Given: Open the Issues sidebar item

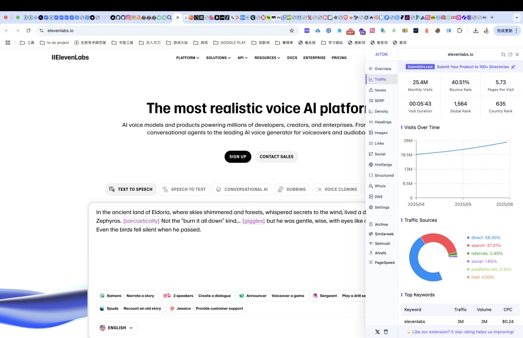Looking at the screenshot, I should [x=382, y=90].
